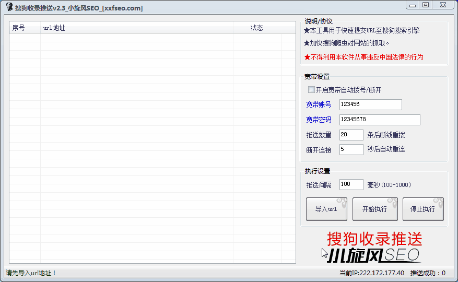Click the 请先导入url地址！ status message
The height and width of the screenshot is (282, 458).
tap(31, 273)
